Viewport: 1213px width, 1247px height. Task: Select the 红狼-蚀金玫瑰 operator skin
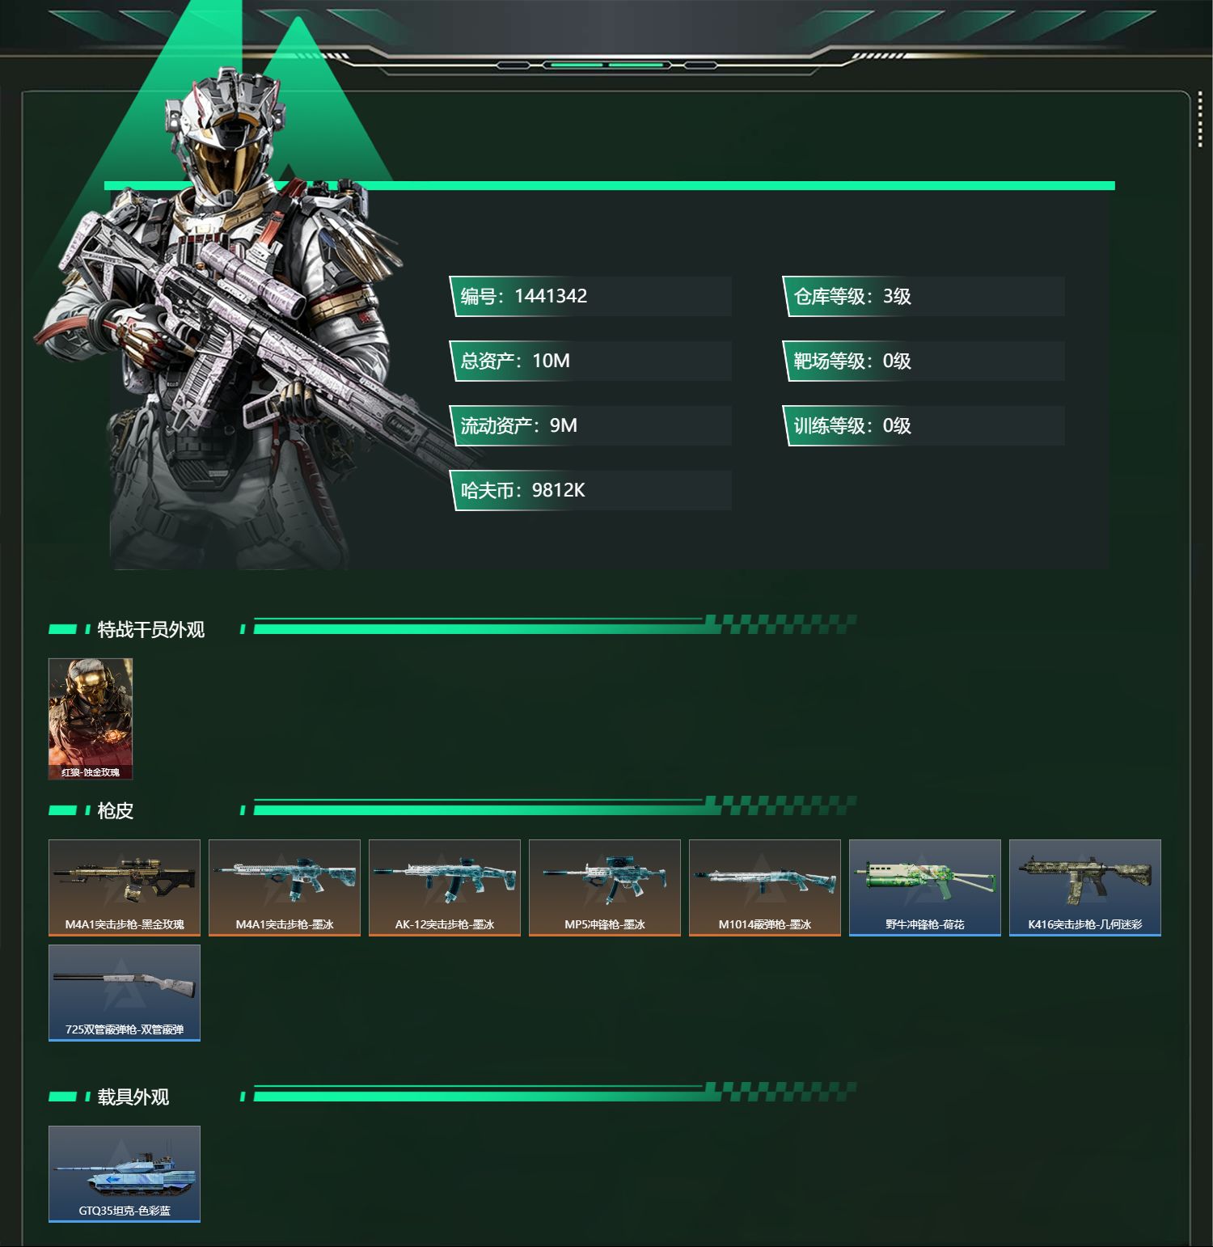click(91, 719)
